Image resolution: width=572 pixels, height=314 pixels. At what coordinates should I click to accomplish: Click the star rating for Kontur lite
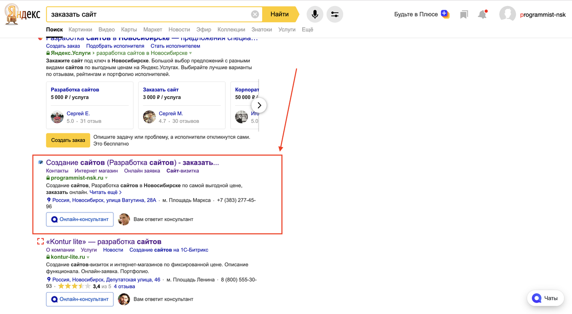pyautogui.click(x=74, y=286)
